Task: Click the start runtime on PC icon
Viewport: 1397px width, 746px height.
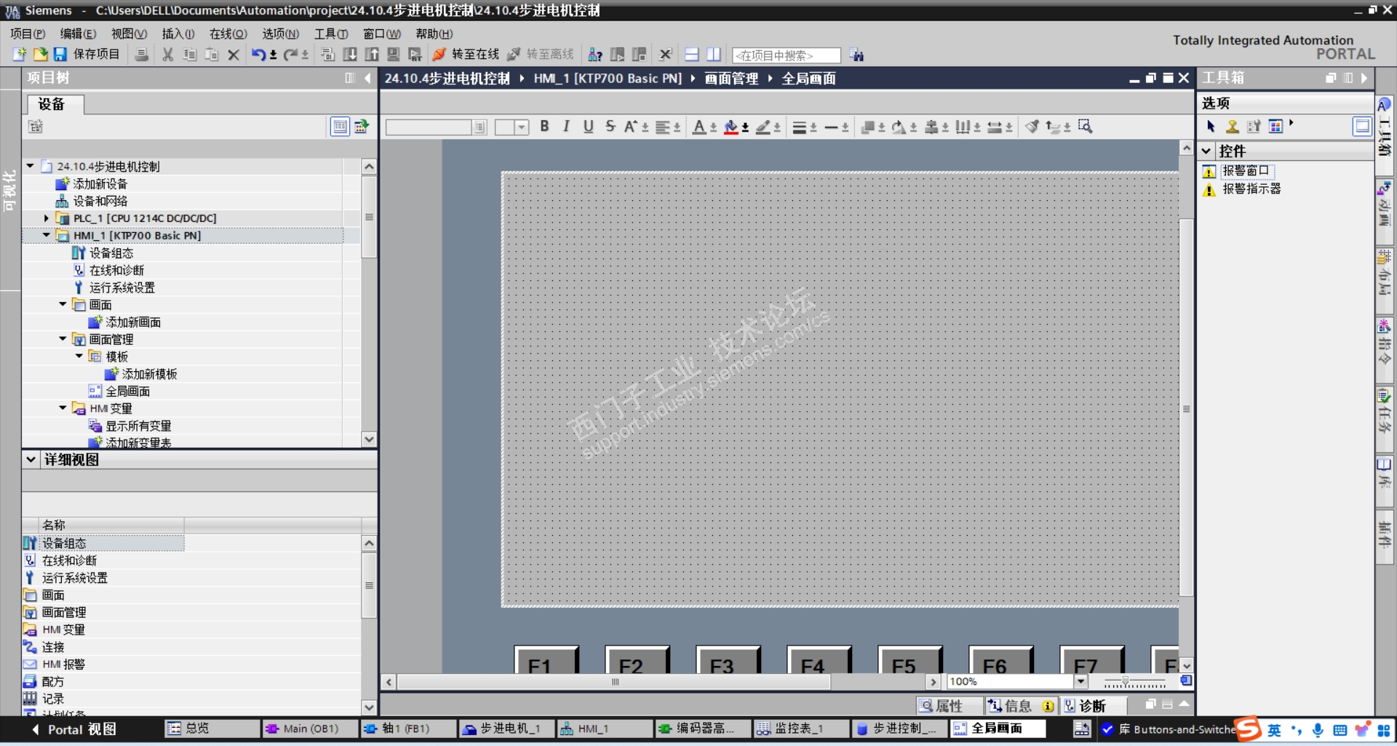Action: tap(415, 55)
